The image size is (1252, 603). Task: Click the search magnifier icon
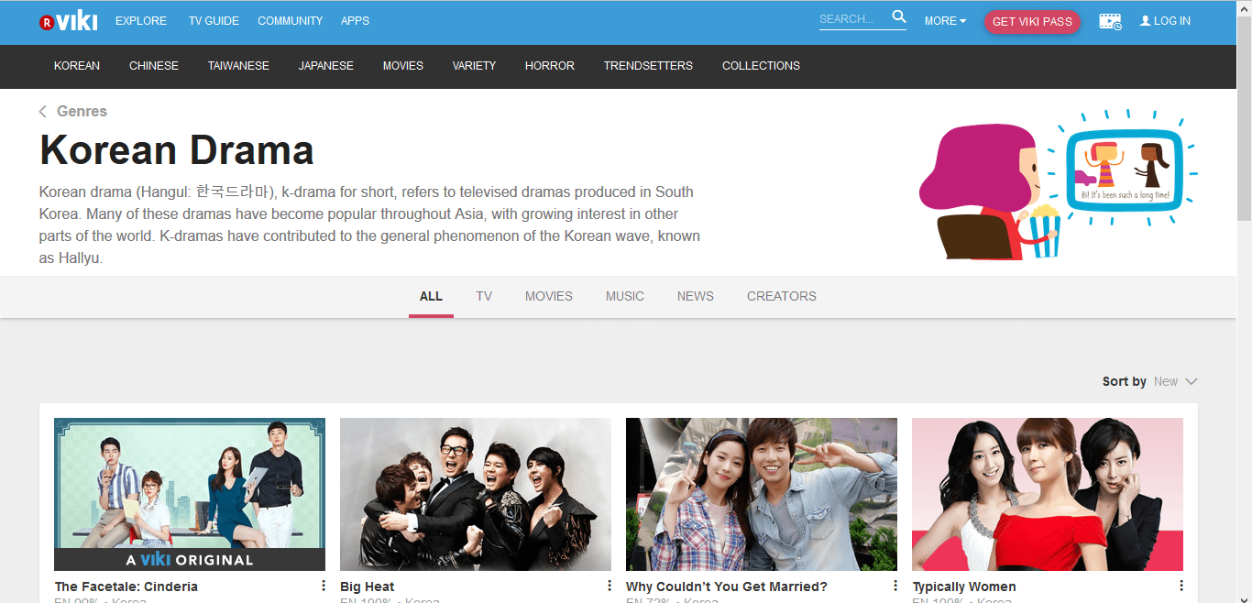click(x=899, y=16)
